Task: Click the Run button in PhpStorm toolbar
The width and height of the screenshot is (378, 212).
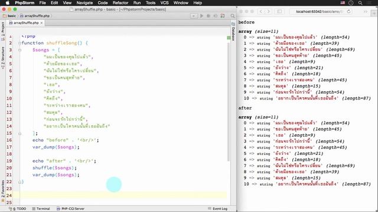Action: pyautogui.click(x=201, y=16)
